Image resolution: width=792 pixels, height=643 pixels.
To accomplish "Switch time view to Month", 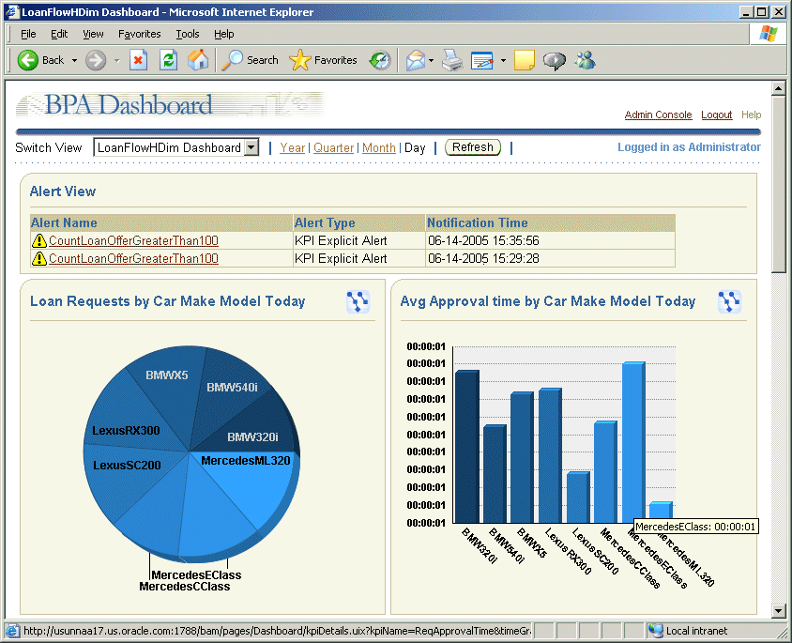I will pos(379,148).
